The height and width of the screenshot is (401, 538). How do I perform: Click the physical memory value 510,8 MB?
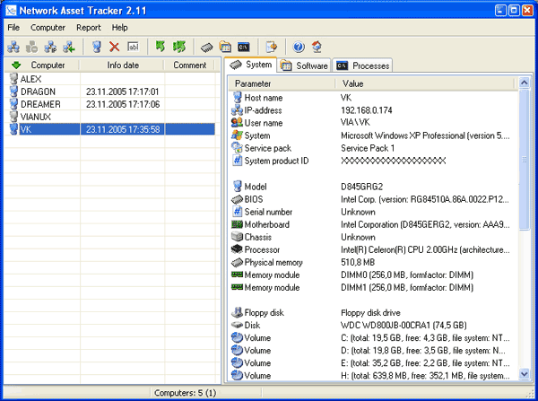pyautogui.click(x=358, y=262)
